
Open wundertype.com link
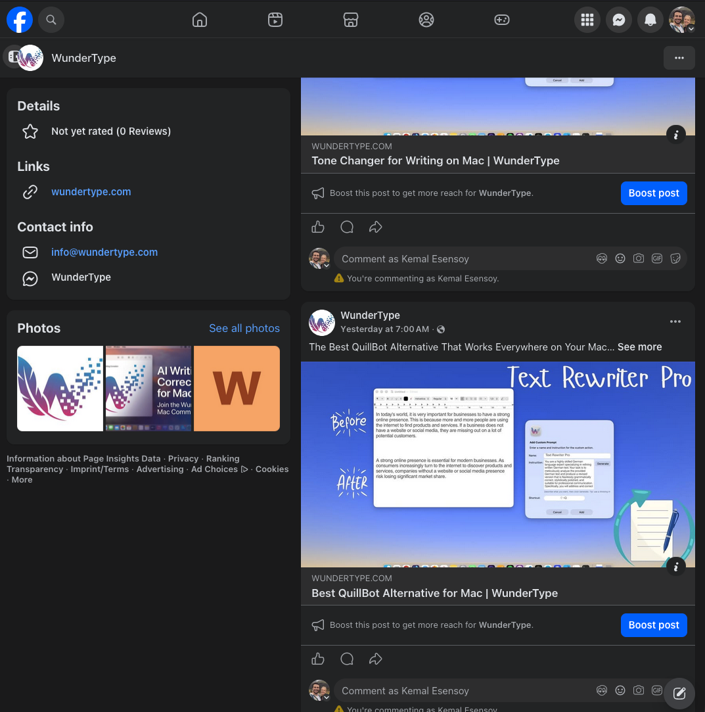pyautogui.click(x=91, y=191)
